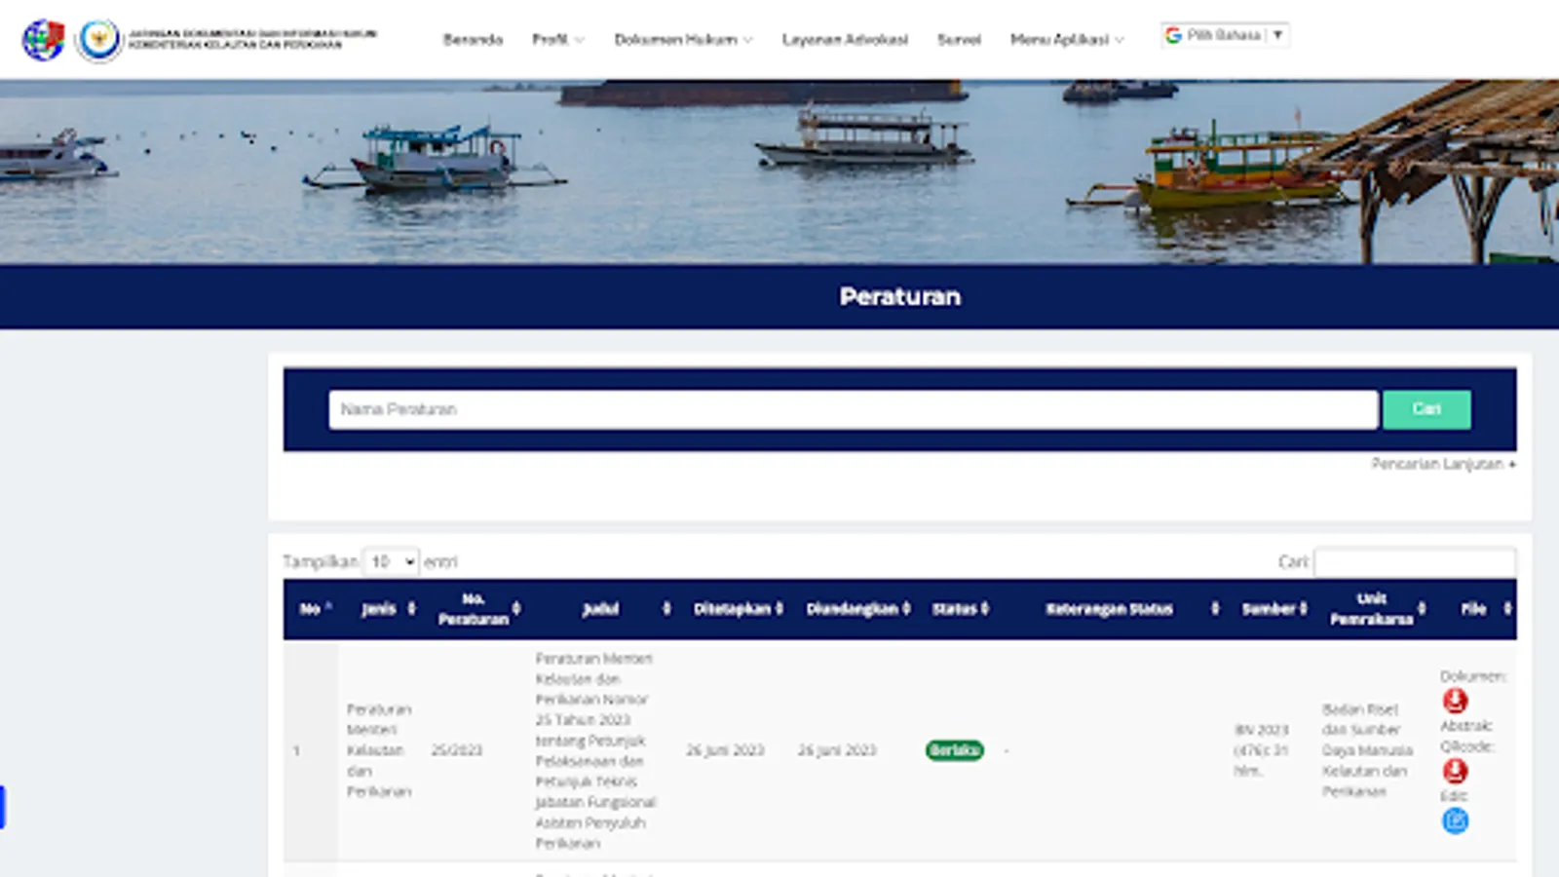Open the Profil dropdown menu
The height and width of the screenshot is (877, 1559).
557,40
